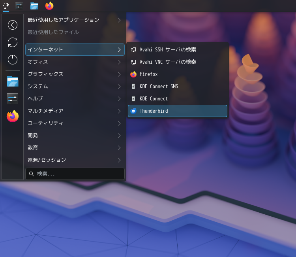Click the Firefox icon in Internet submenu
The image size is (296, 257).
133,74
